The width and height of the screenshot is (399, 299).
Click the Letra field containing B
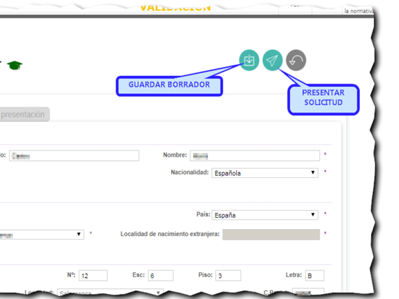(315, 276)
